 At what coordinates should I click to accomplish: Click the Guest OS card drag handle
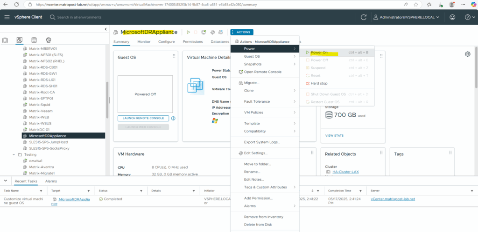(174, 56)
